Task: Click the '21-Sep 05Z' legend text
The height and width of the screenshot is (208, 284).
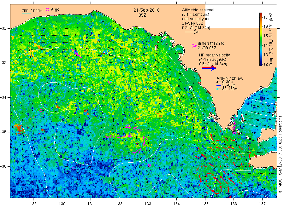Action: coord(193,23)
